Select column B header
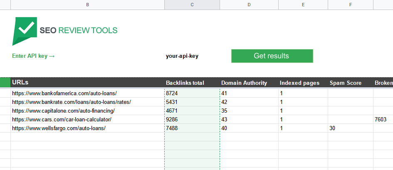 pyautogui.click(x=87, y=5)
